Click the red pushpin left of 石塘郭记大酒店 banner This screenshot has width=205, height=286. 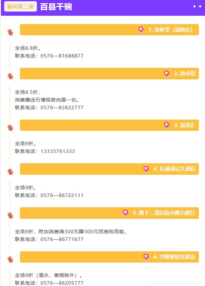click(x=10, y=172)
